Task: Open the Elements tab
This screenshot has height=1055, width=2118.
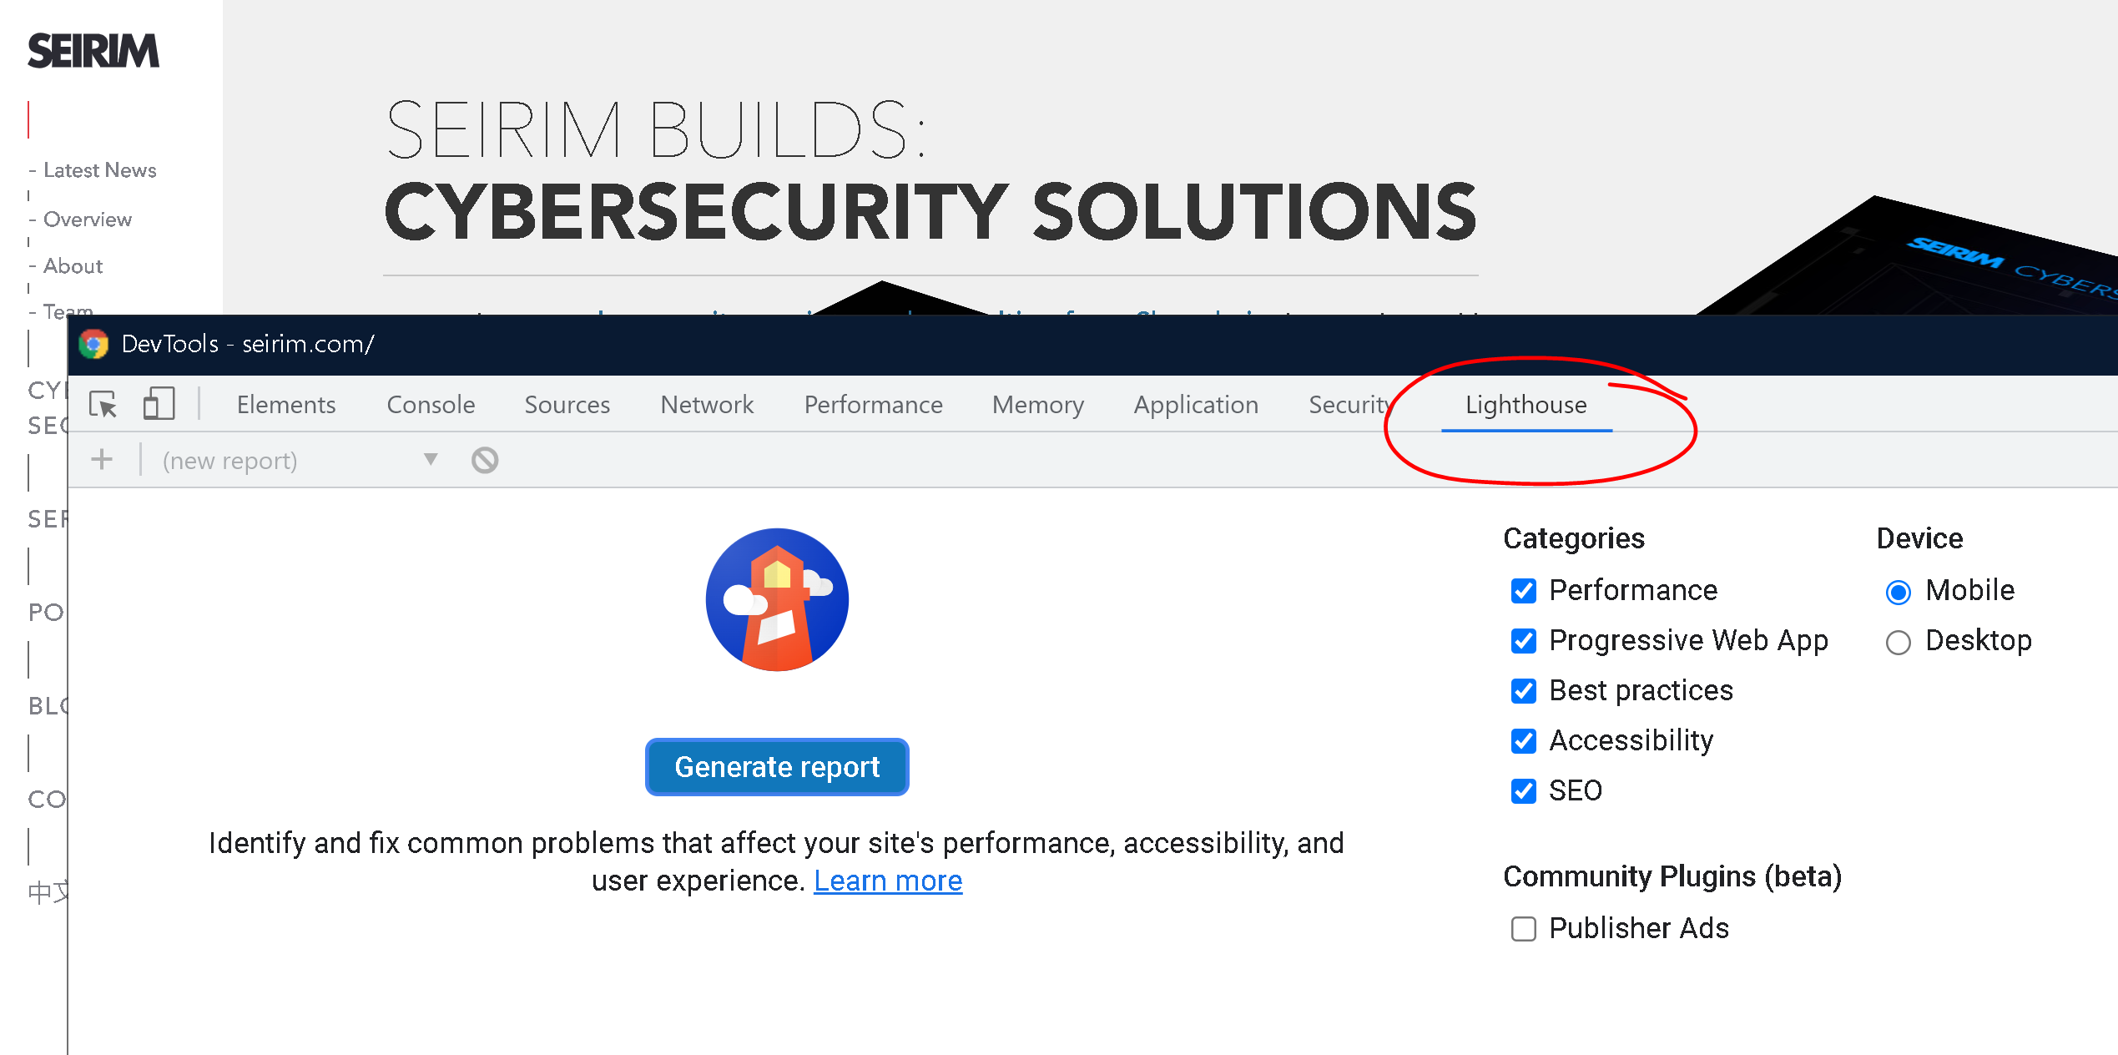Action: pyautogui.click(x=286, y=405)
